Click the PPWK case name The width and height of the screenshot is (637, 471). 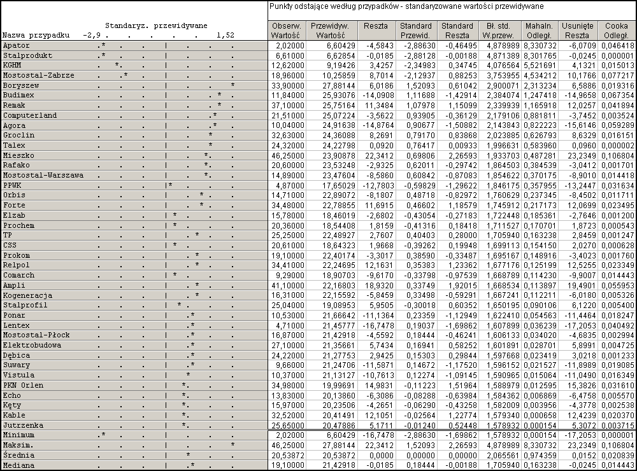[11, 186]
